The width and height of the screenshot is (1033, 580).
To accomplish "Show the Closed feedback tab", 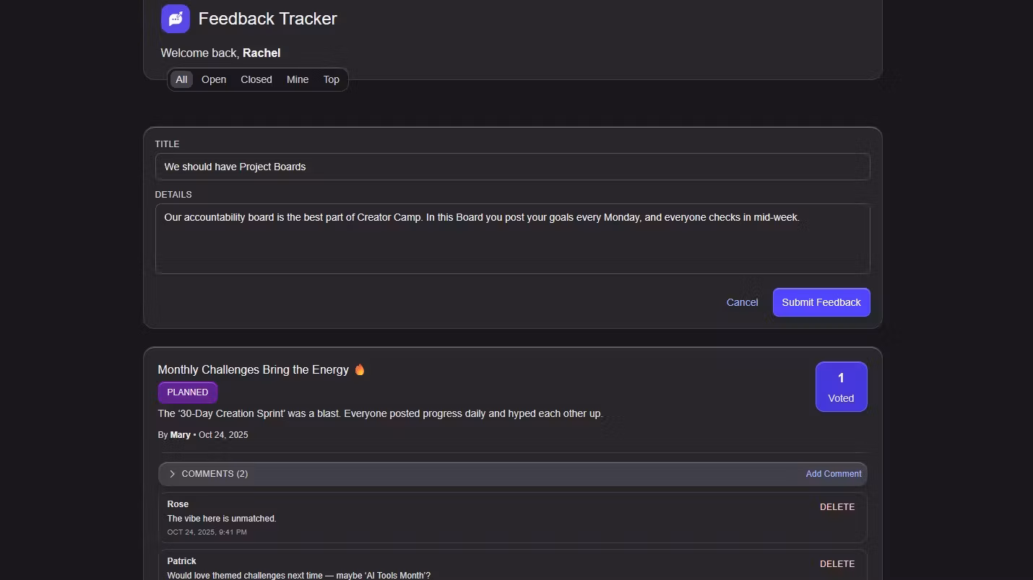I will (256, 79).
